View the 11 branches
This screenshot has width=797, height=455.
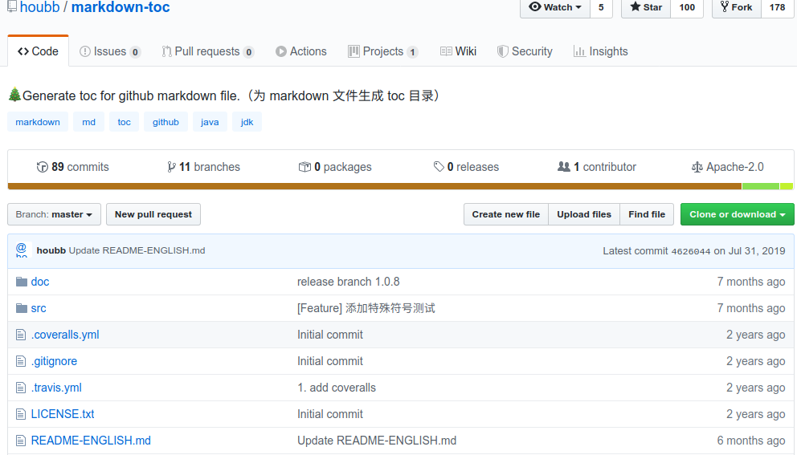(x=203, y=167)
